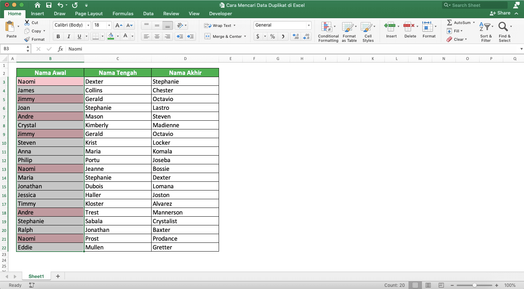The height and width of the screenshot is (289, 524).
Task: Toggle Italic formatting
Action: 69,36
